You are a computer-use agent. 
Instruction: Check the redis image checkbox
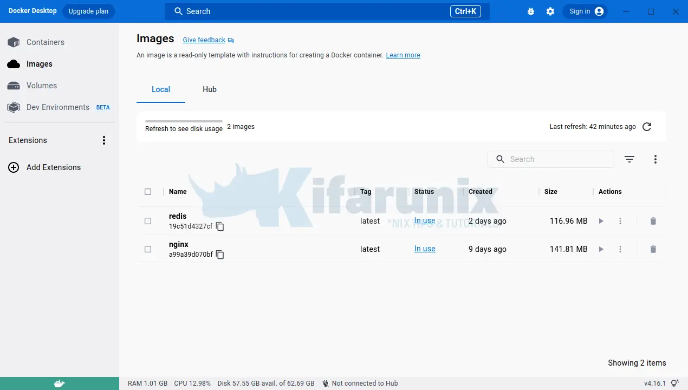point(147,221)
